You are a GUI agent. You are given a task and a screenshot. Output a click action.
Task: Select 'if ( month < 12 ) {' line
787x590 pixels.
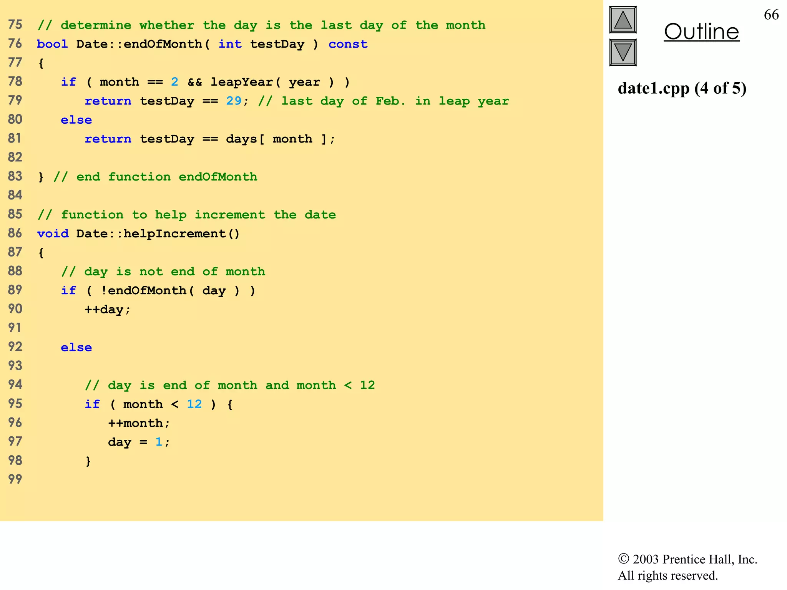[x=158, y=404]
